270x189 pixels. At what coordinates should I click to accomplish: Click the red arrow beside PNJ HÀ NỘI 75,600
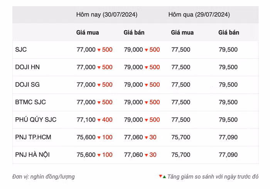click(x=99, y=155)
